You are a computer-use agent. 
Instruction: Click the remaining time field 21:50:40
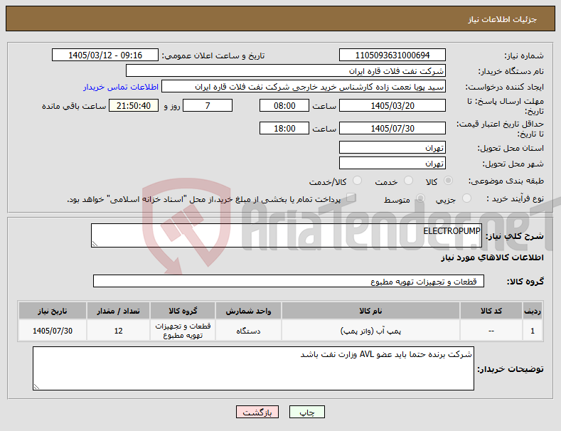[x=134, y=105]
